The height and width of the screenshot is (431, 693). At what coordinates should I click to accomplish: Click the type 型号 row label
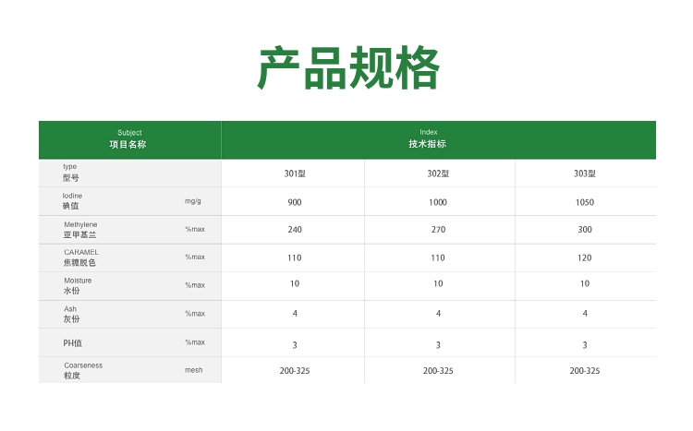[x=71, y=172]
